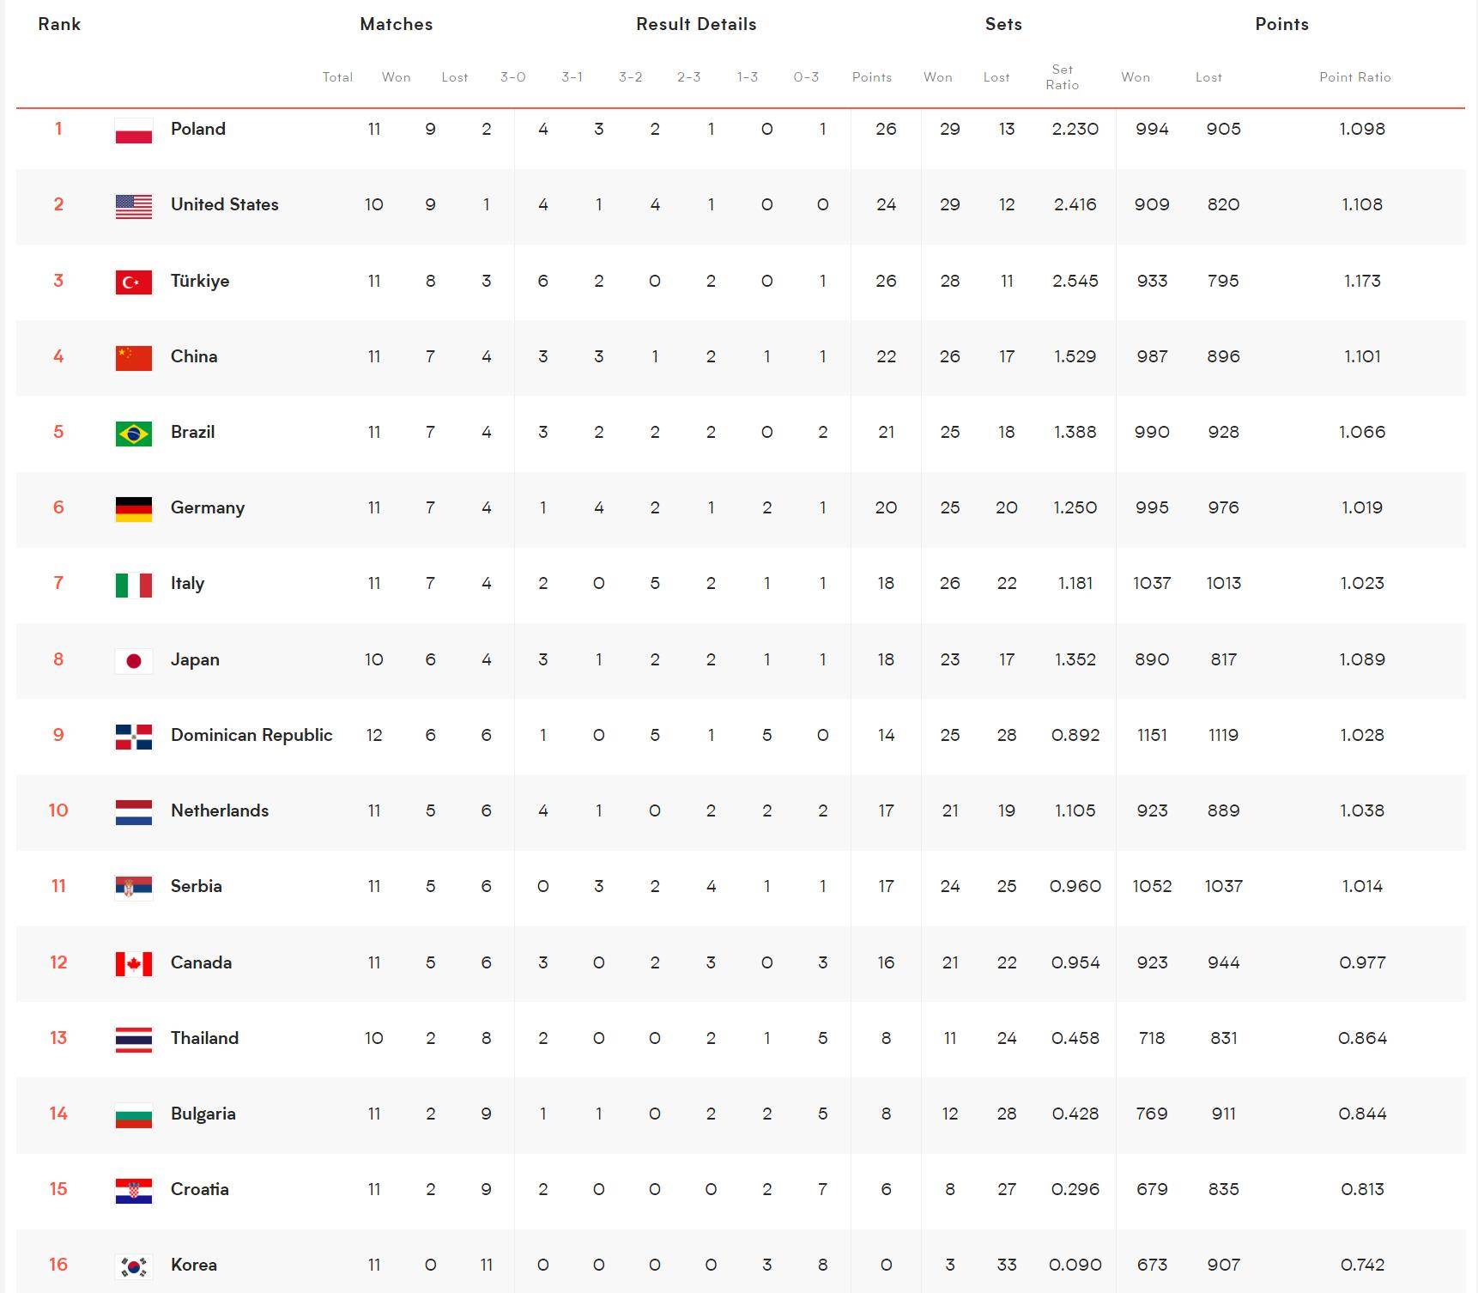This screenshot has width=1478, height=1293.
Task: Select the Point Ratio column header
Action: 1354,76
